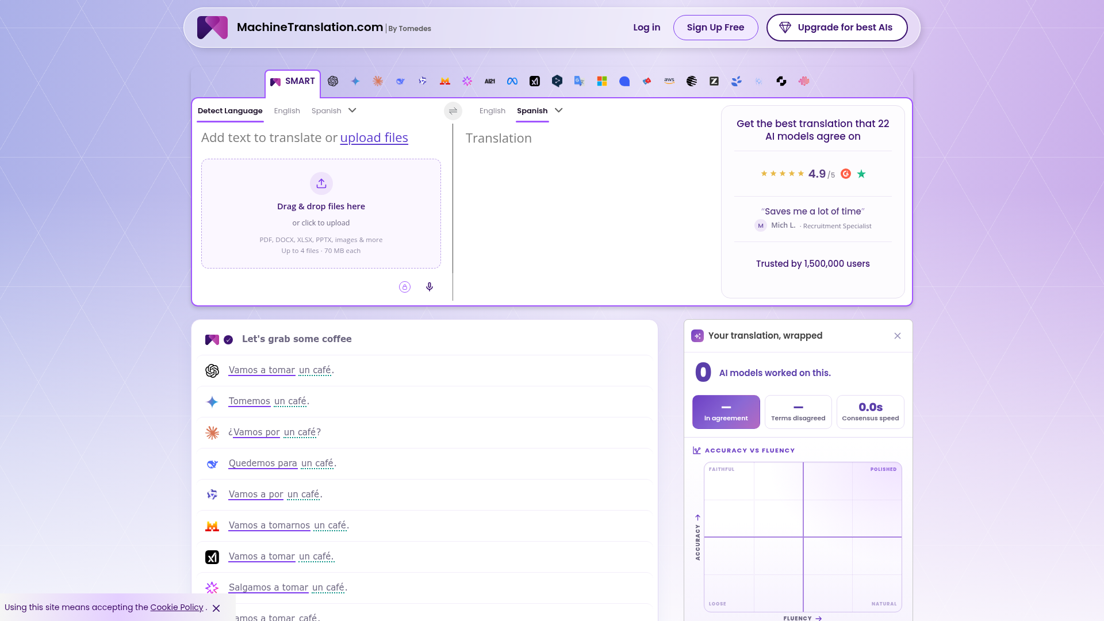Viewport: 1104px width, 621px height.
Task: Choose Spanish as source language
Action: tap(327, 111)
